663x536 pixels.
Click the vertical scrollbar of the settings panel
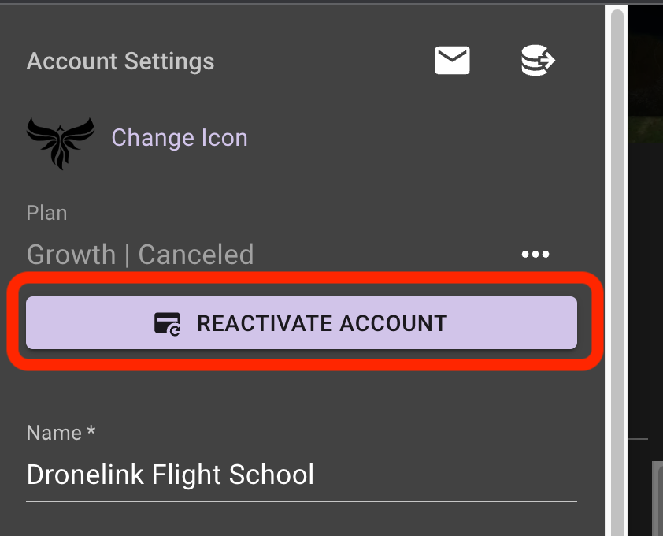click(x=617, y=271)
